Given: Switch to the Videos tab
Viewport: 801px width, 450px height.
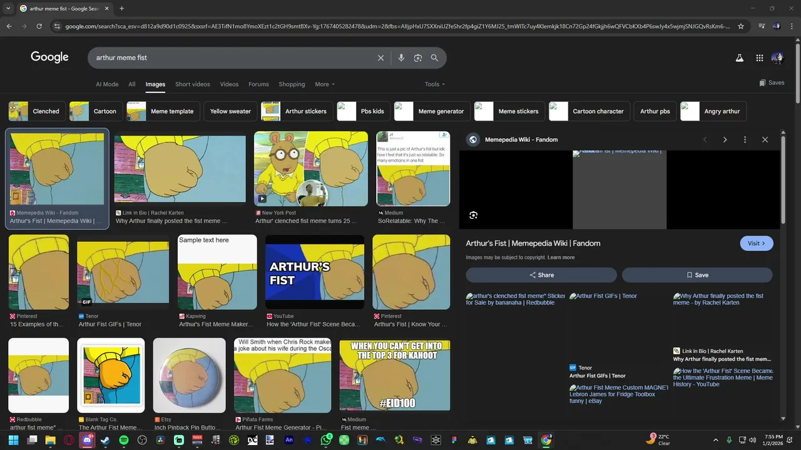Looking at the screenshot, I should [x=229, y=84].
